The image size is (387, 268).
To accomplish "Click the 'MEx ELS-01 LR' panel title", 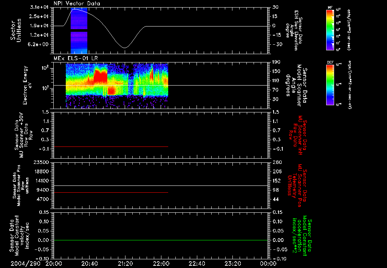I will pos(76,58).
